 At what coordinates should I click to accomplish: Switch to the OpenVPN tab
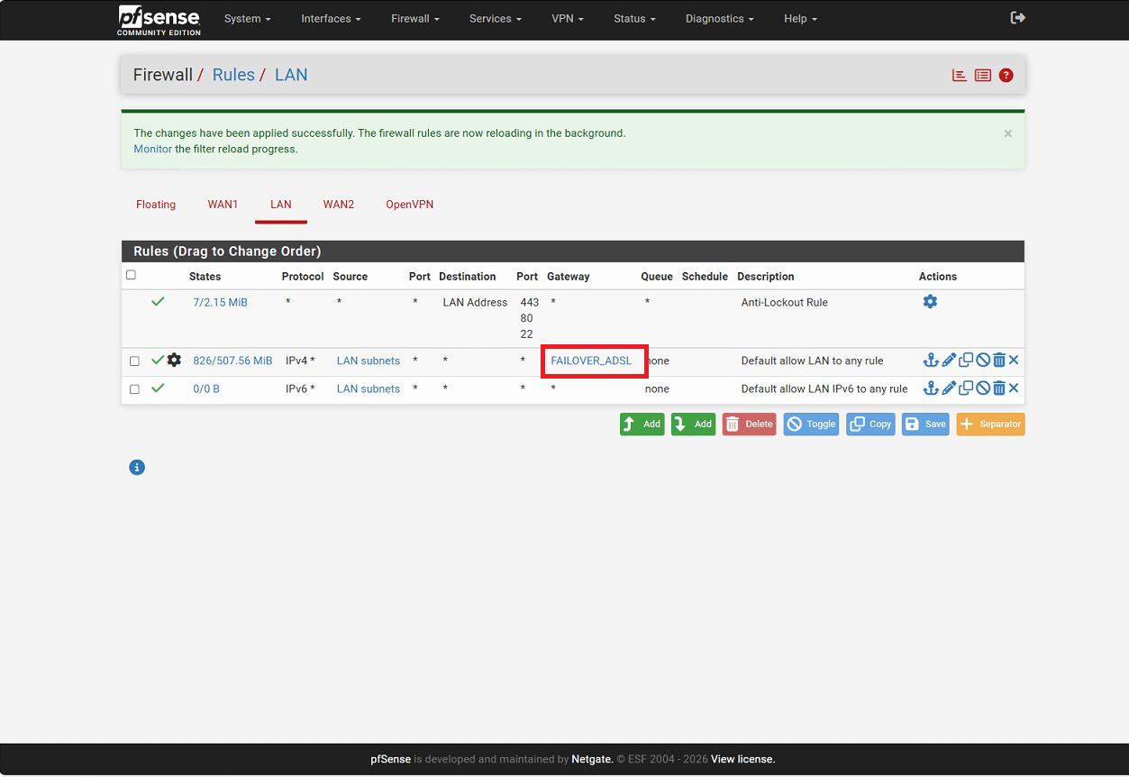409,205
